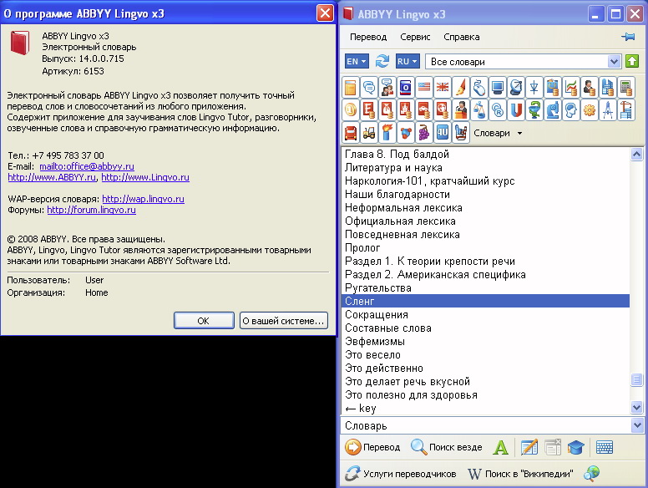Viewport: 648px width, 488px height.
Task: Select the blue Oxford 'O' dictionary icon
Action: 405,87
